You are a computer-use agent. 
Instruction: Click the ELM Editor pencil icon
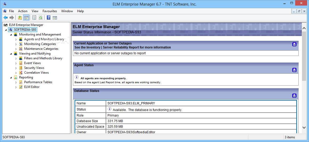tap(21, 87)
